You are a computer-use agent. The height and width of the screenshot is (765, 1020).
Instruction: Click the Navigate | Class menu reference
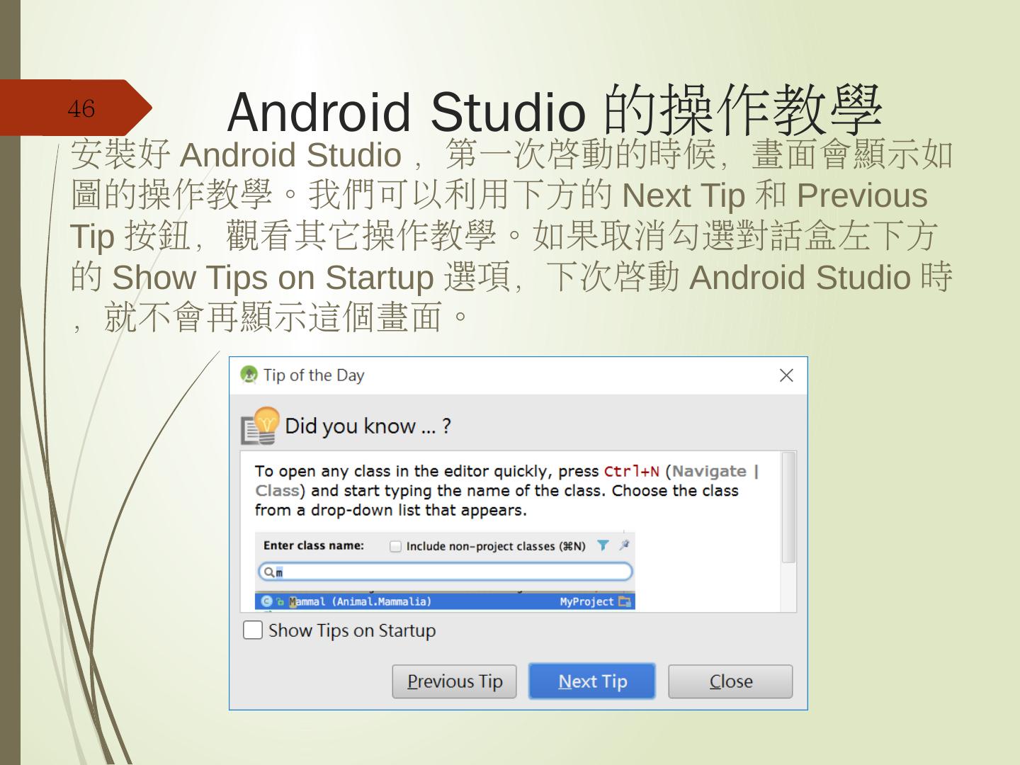507,481
